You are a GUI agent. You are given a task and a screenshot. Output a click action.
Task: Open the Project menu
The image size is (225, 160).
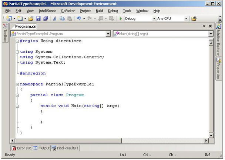coord(85,11)
